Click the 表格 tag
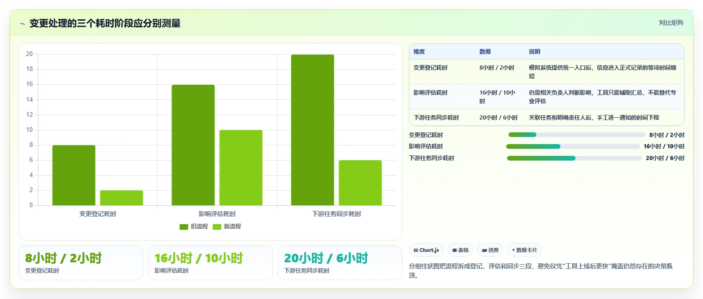This screenshot has width=703, height=299. click(460, 250)
